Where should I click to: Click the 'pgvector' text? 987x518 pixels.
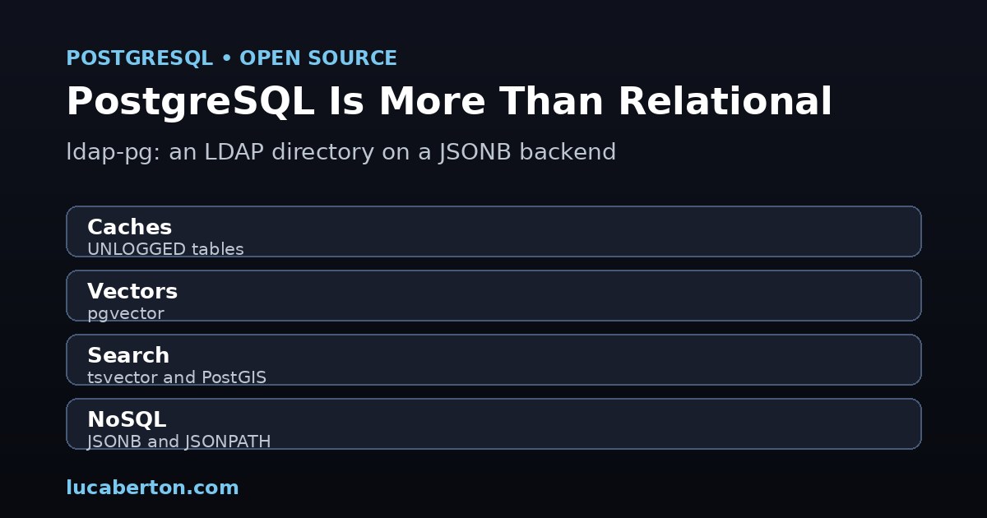click(x=125, y=314)
